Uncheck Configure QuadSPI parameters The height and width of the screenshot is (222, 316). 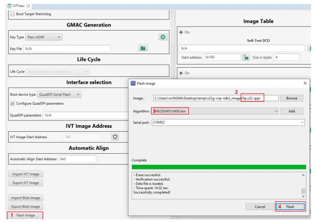tap(12, 103)
